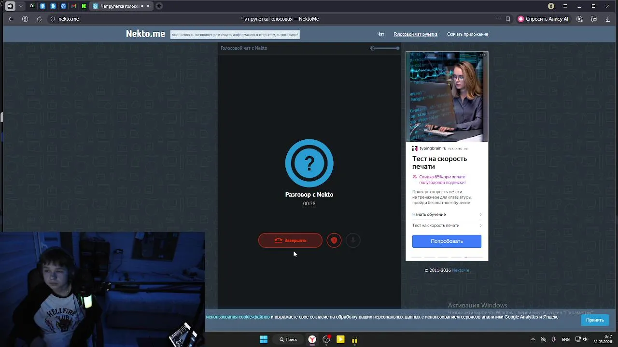This screenshot has width=618, height=347.
Task: Open the 'использования cookie-файлов' link
Action: coord(238,317)
